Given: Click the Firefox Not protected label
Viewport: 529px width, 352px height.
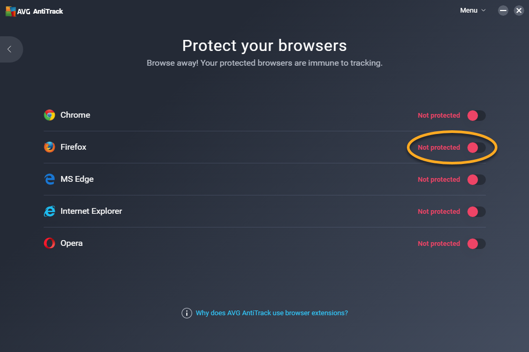Looking at the screenshot, I should tap(439, 148).
